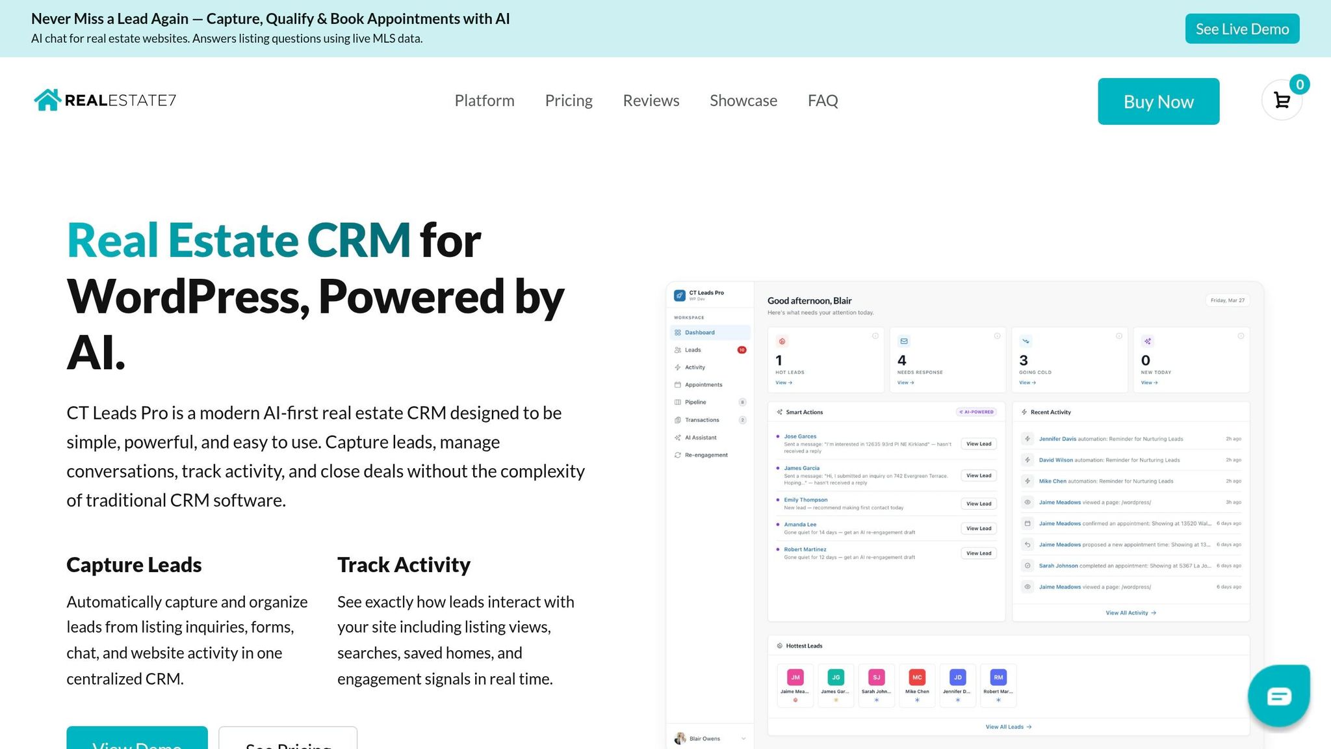1331x749 pixels.
Task: Click View Lead for James Garcia
Action: [x=979, y=476]
